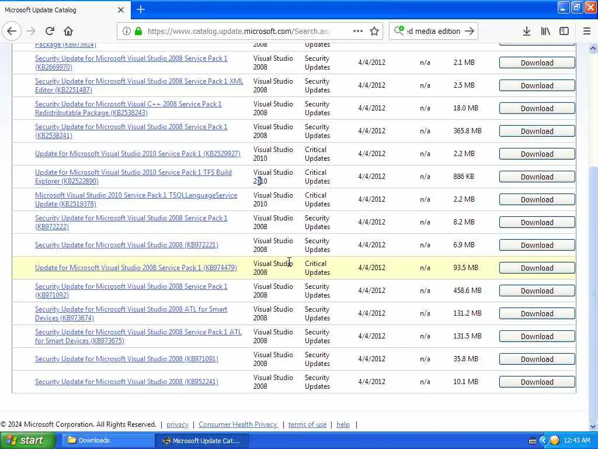Viewport: 598px width, 449px height.
Task: Open the help footer link
Action: tap(343, 424)
